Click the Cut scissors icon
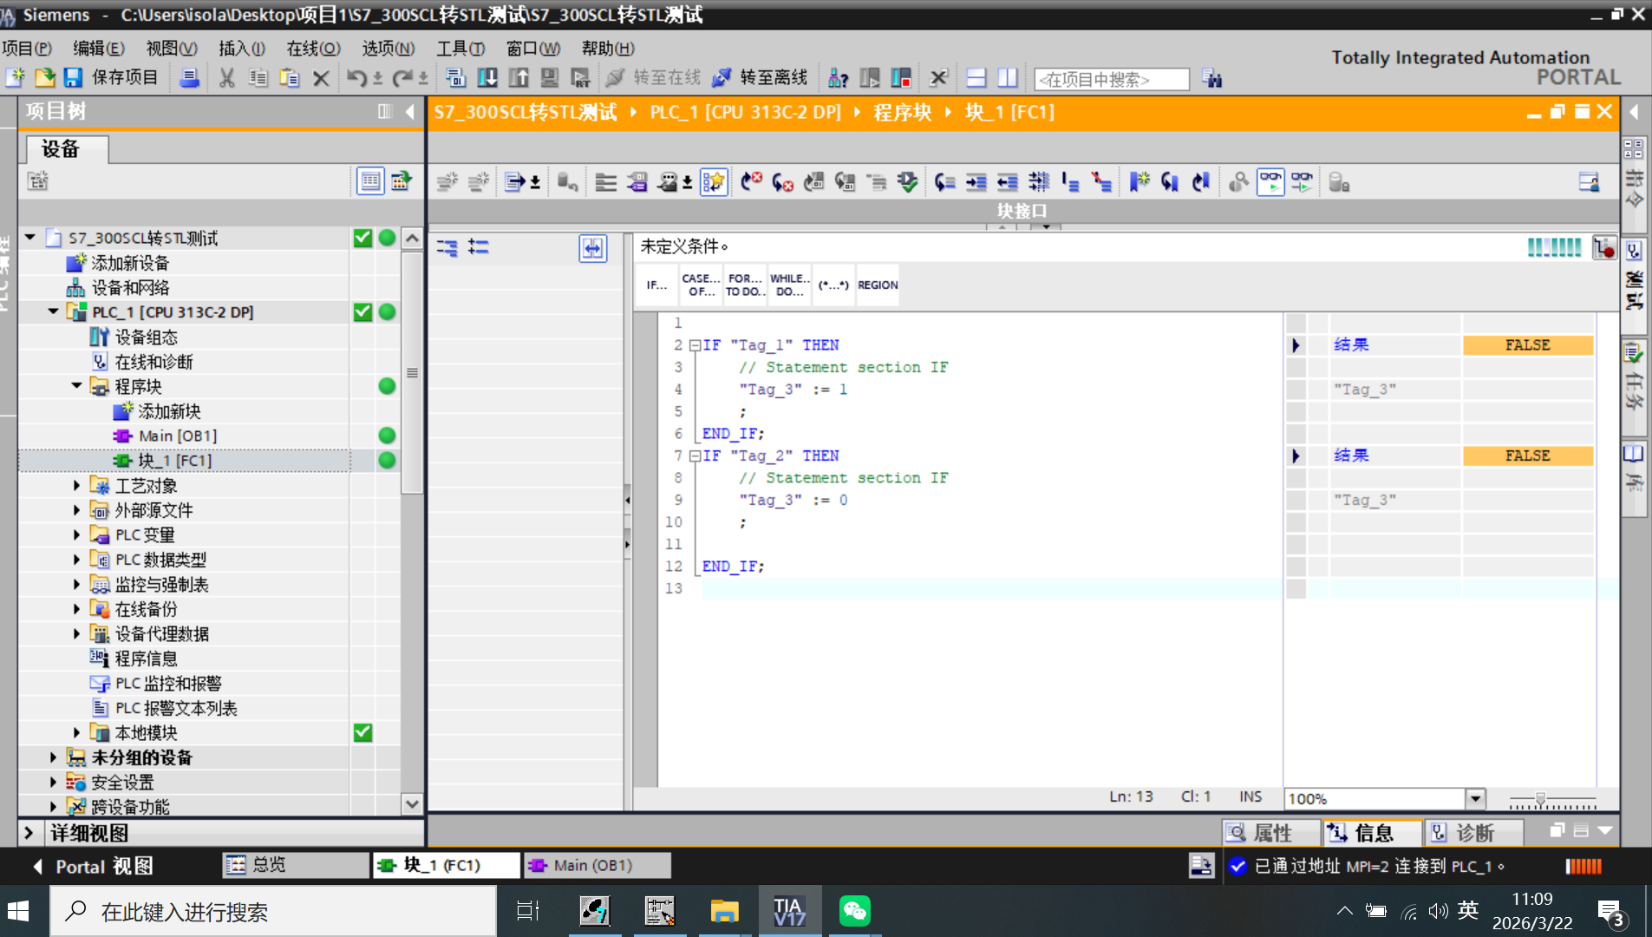 [x=227, y=78]
